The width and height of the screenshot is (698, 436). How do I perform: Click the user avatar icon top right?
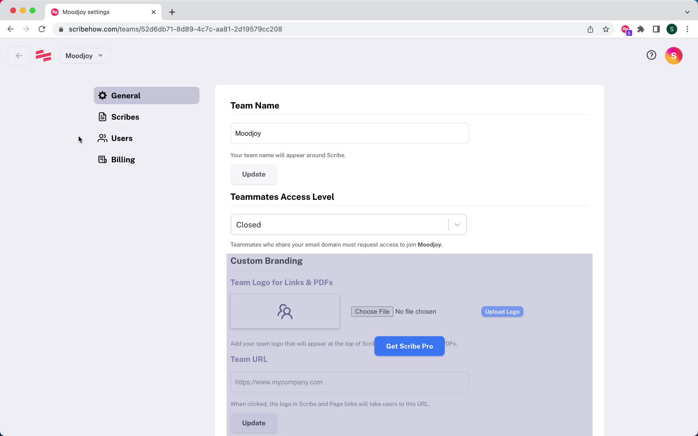[673, 55]
